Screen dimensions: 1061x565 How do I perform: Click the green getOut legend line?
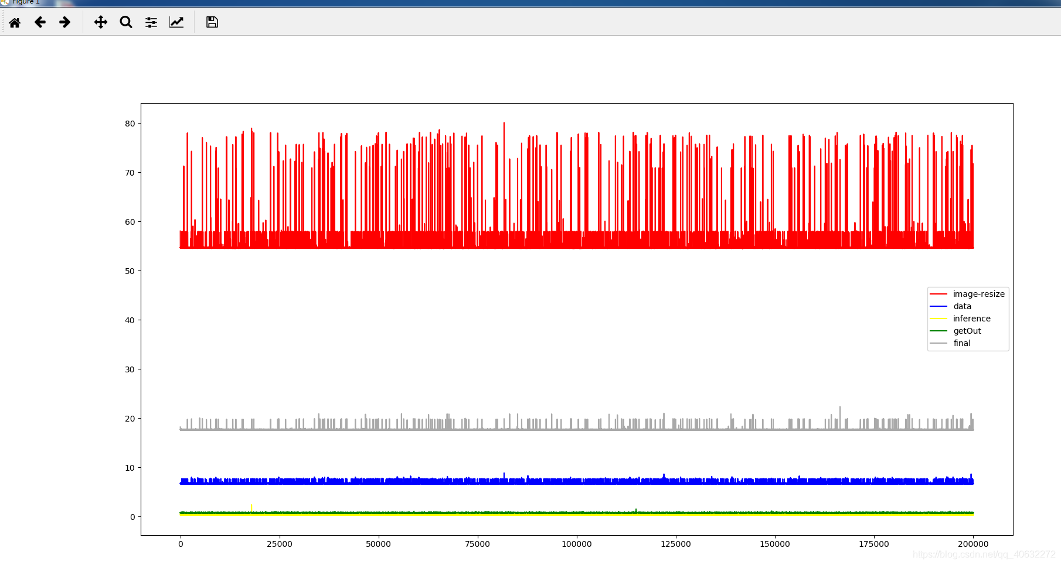(938, 331)
